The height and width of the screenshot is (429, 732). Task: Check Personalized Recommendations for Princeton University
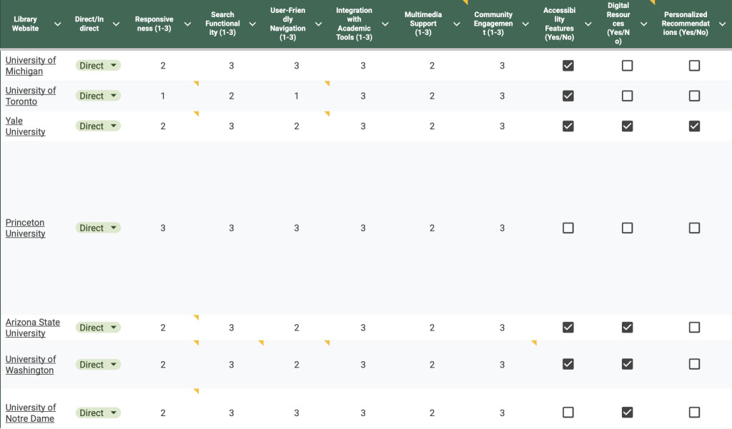pyautogui.click(x=695, y=228)
